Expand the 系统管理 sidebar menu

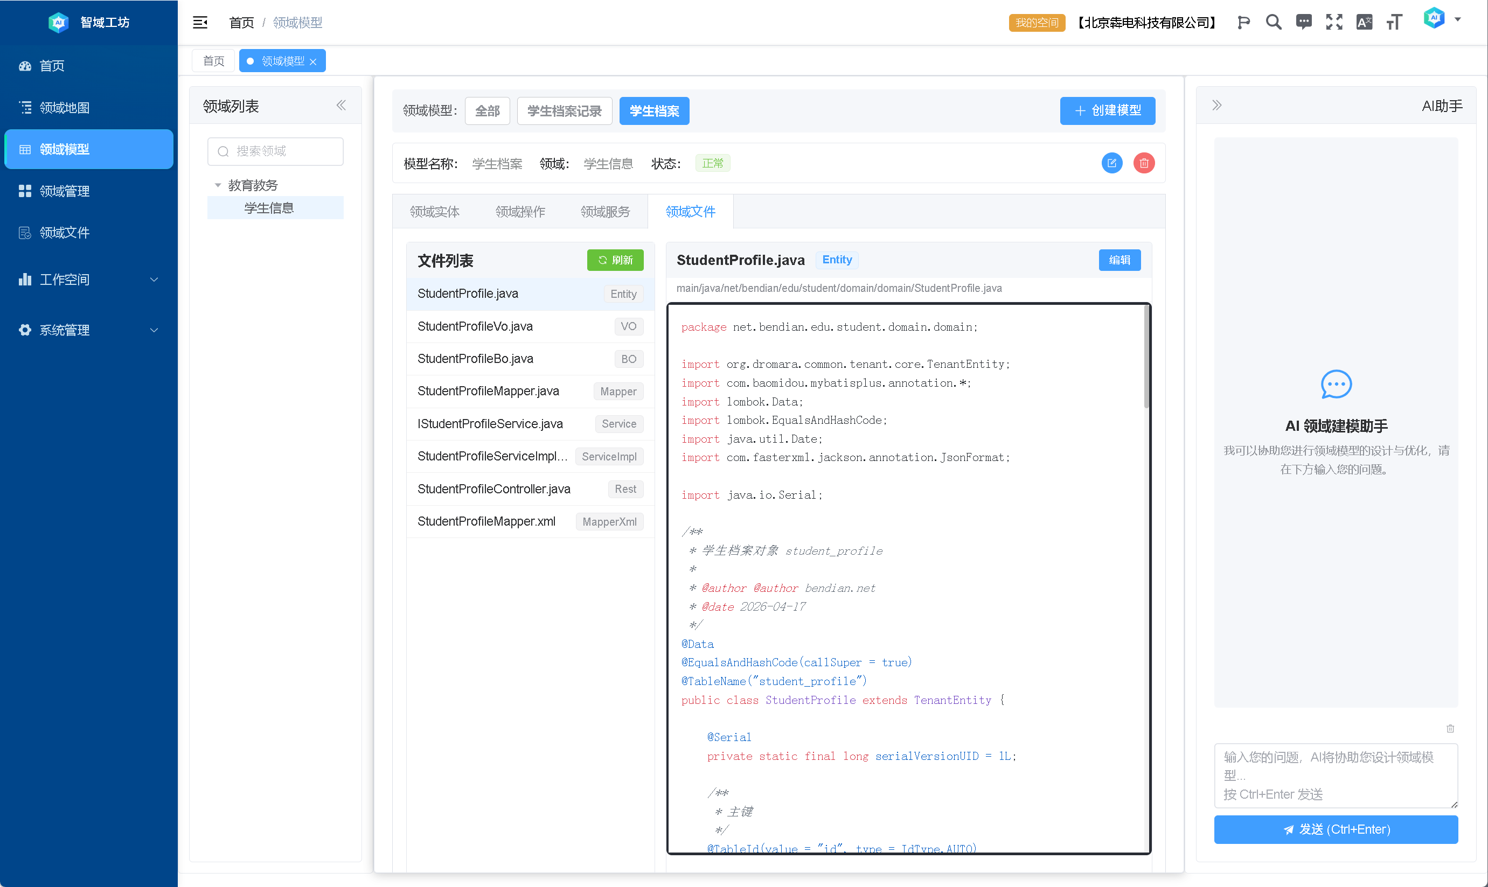coord(88,330)
